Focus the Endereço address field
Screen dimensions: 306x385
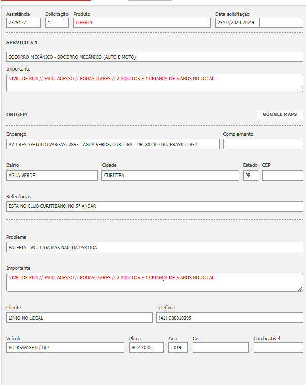tap(113, 144)
